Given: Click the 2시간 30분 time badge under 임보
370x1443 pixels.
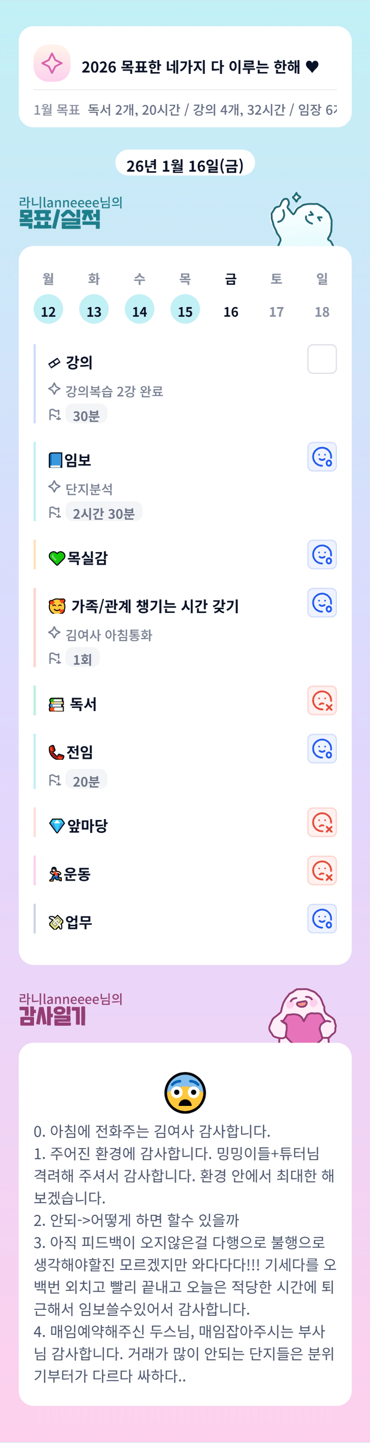Looking at the screenshot, I should (104, 512).
